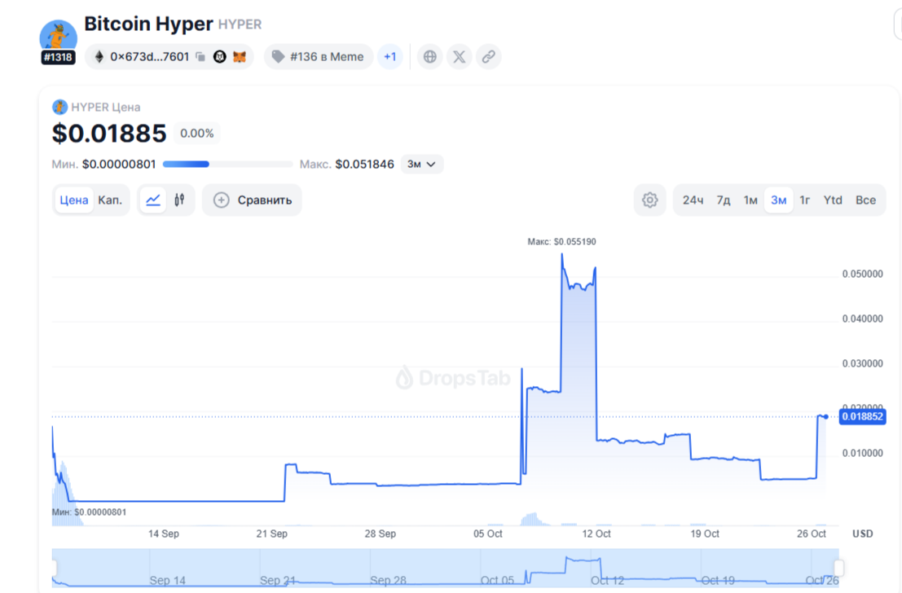Switch to the Ytd timeframe

coord(833,200)
